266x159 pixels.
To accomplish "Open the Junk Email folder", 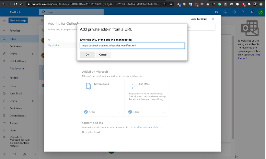I will pyautogui.click(x=19, y=93).
